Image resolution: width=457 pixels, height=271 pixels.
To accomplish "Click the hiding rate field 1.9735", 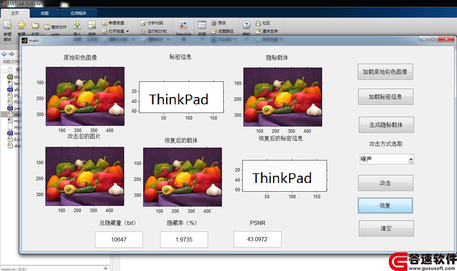I will (184, 239).
